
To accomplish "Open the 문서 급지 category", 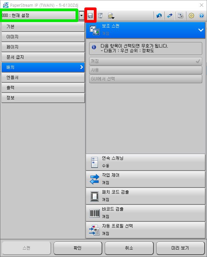I will point(43,57).
